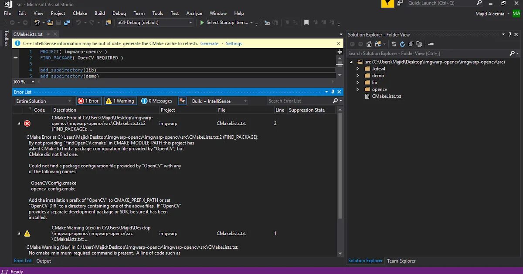Image resolution: width=523 pixels, height=274 pixels.
Task: Open the CMake menu
Action: (x=80, y=13)
